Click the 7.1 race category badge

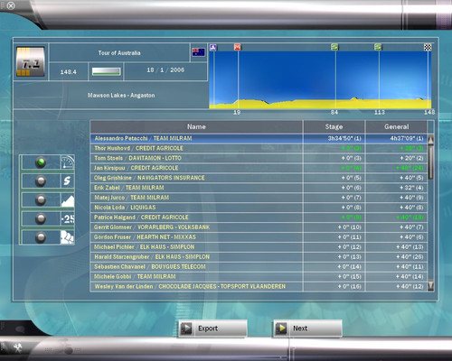(x=31, y=61)
